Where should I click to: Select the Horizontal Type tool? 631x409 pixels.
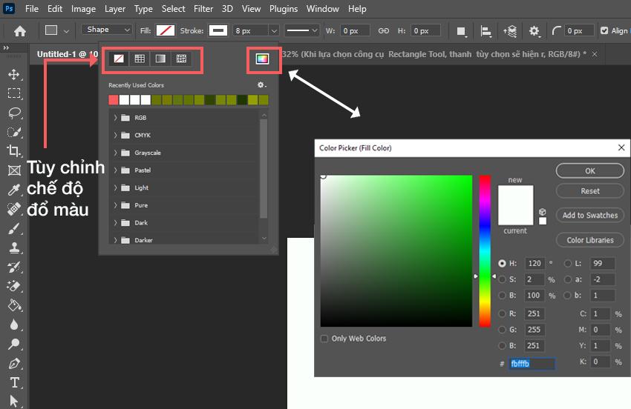click(x=14, y=382)
